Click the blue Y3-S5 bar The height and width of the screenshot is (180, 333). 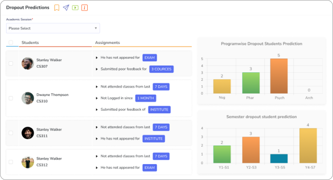tap(279, 159)
